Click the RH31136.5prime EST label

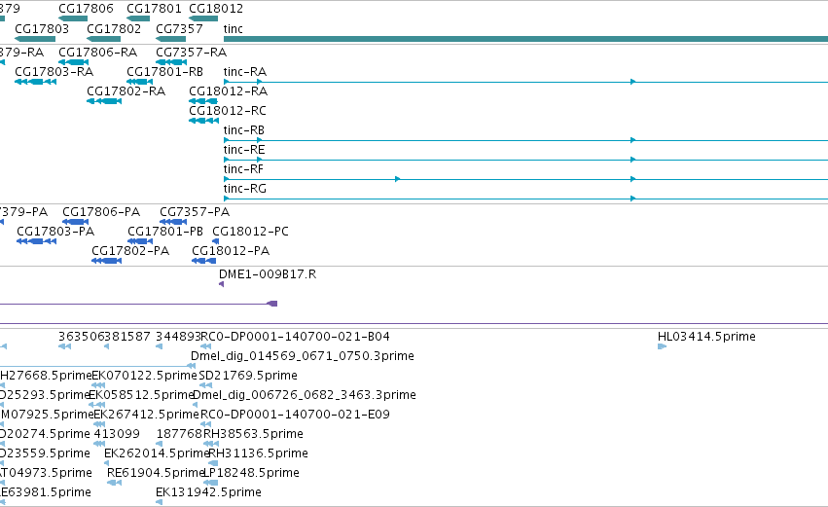point(258,454)
